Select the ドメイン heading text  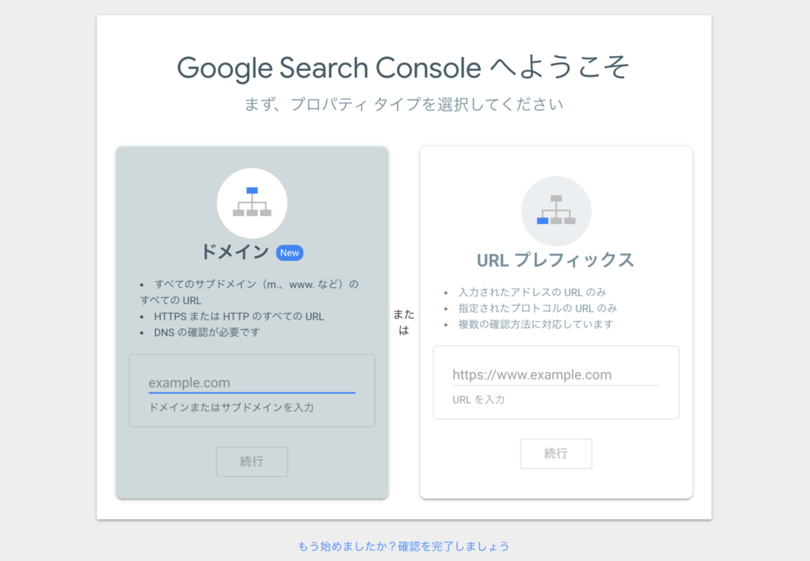235,252
